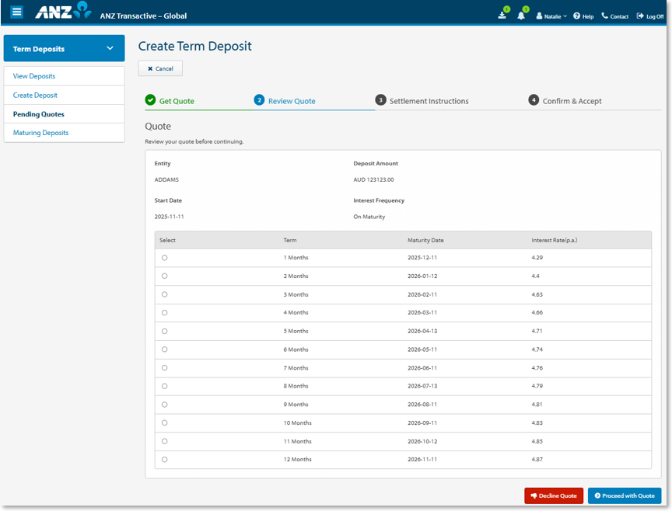Screen dimensions: 672x511
Task: Click the Contact phone icon
Action: point(604,16)
